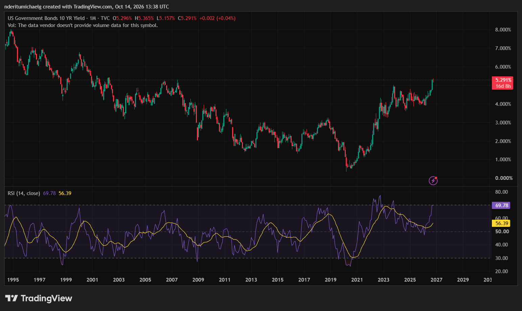Image resolution: width=522 pixels, height=311 pixels.
Task: Click the yellow 56.39 value in legend
Action: pos(65,193)
